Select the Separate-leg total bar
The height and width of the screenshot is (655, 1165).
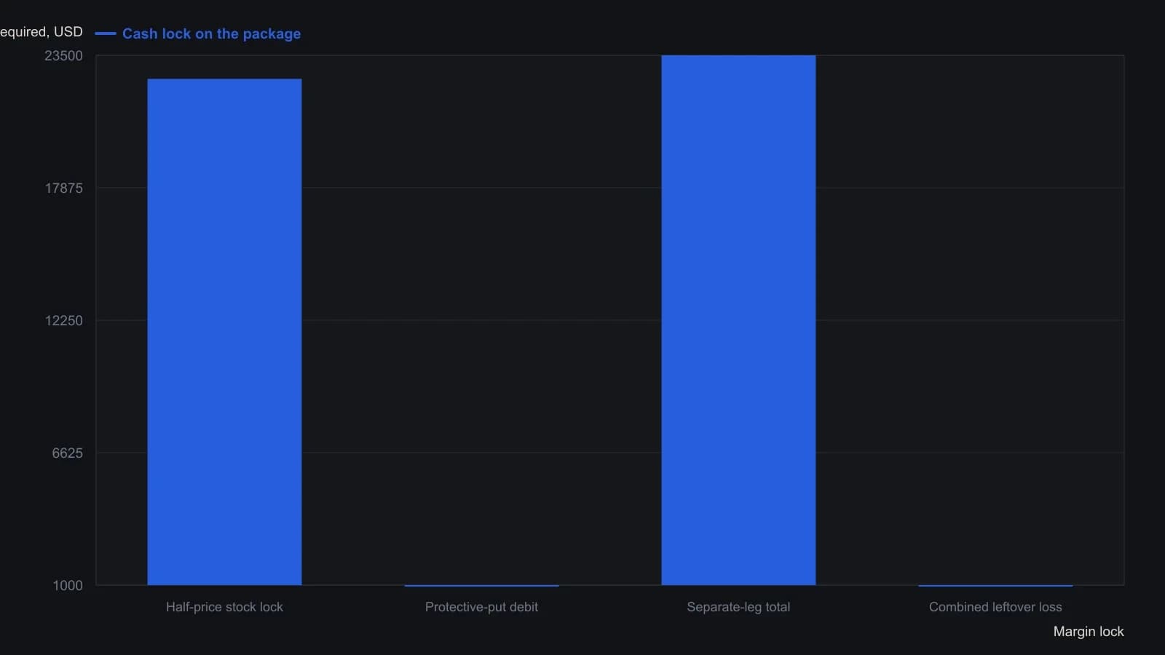pyautogui.click(x=738, y=320)
